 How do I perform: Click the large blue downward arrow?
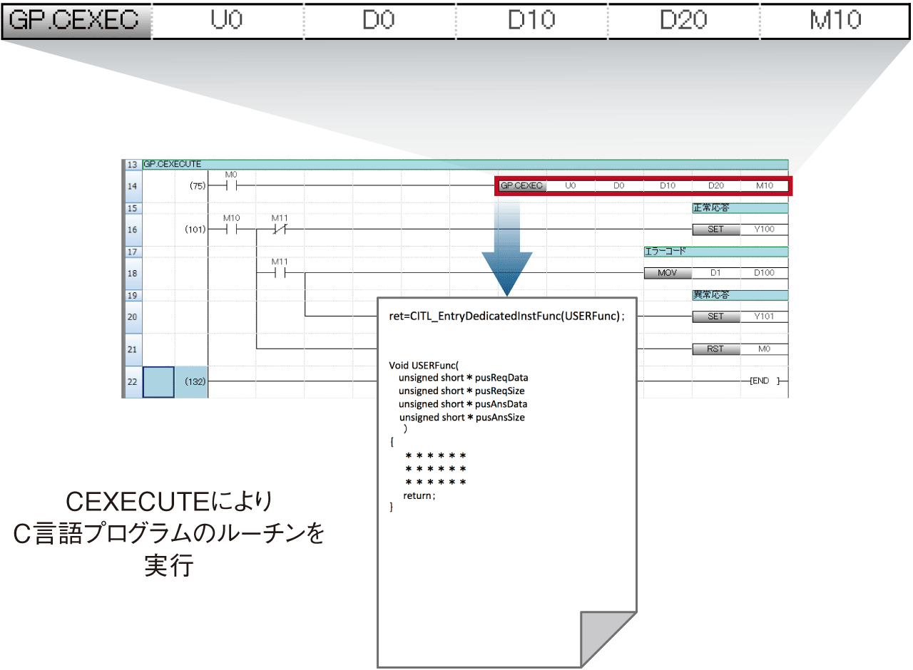[506, 257]
